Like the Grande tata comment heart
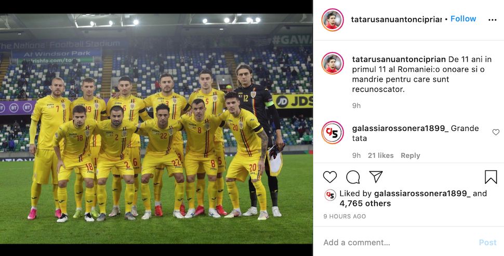This screenshot has width=504, height=256. click(x=496, y=132)
